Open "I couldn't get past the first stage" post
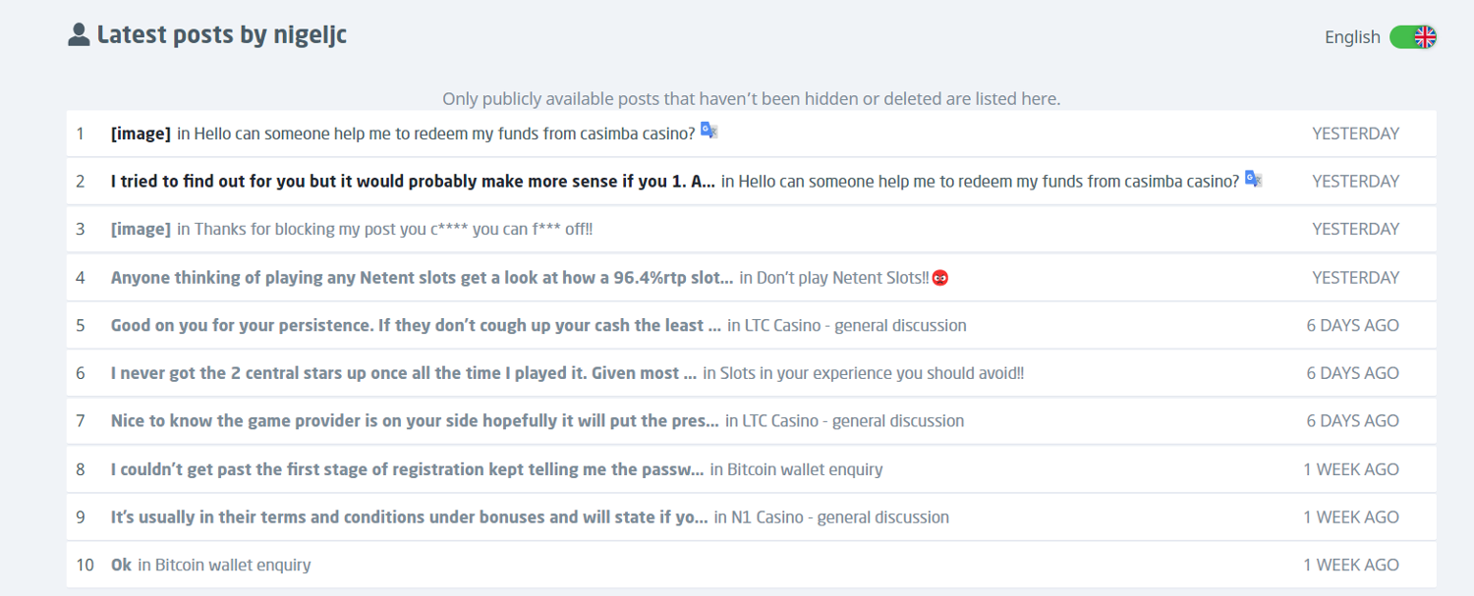Viewport: 1474px width, 596px height. [407, 470]
